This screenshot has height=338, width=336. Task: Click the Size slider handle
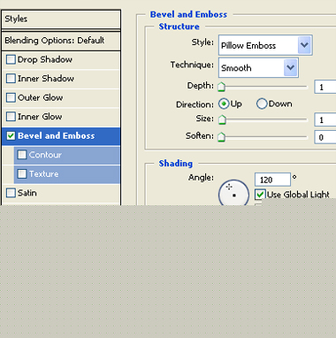222,119
